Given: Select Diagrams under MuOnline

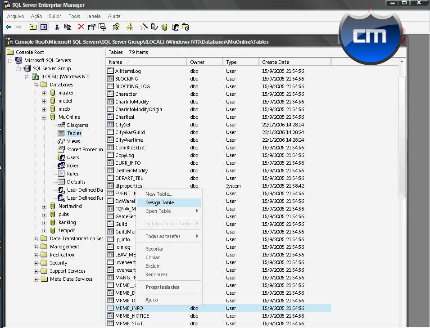Looking at the screenshot, I should [x=77, y=125].
